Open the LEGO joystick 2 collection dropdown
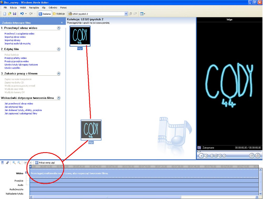 pos(126,14)
